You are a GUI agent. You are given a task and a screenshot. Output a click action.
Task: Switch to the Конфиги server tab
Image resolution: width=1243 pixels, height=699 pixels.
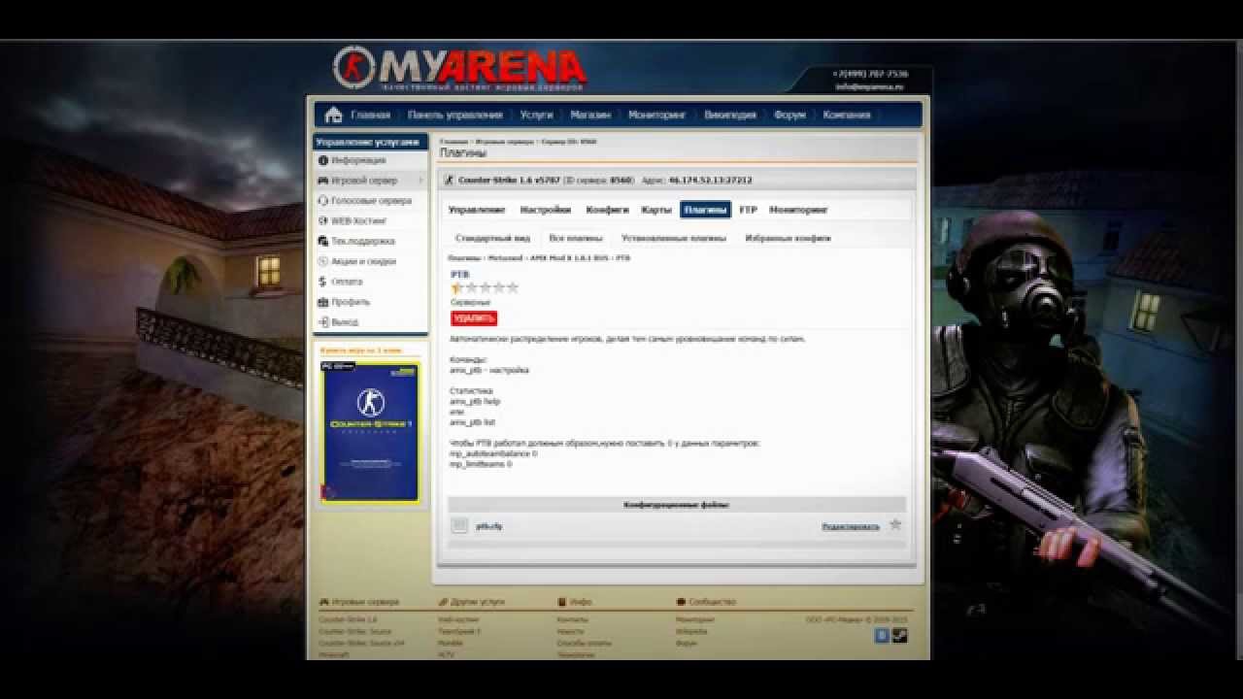click(607, 210)
